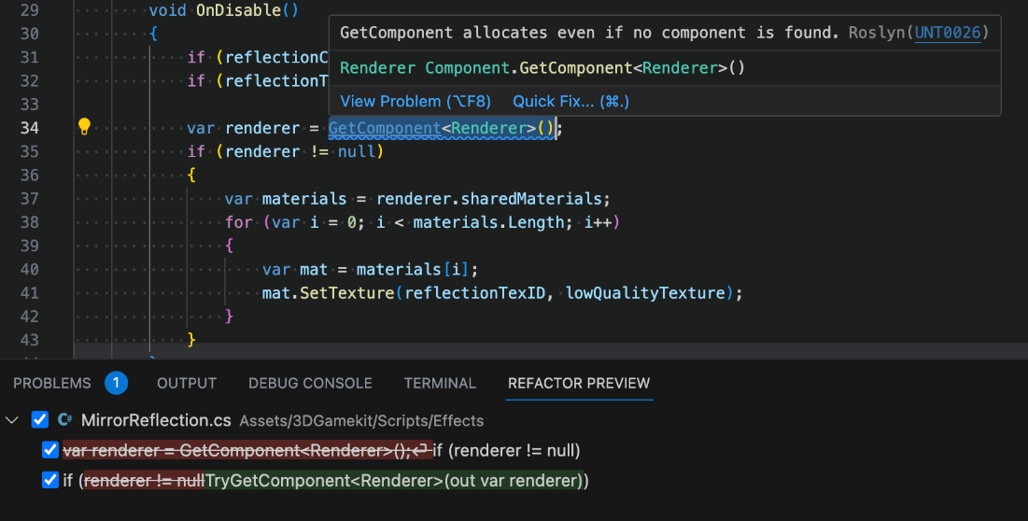Click the C# file icon for MirrorReflection.cs

[x=65, y=420]
